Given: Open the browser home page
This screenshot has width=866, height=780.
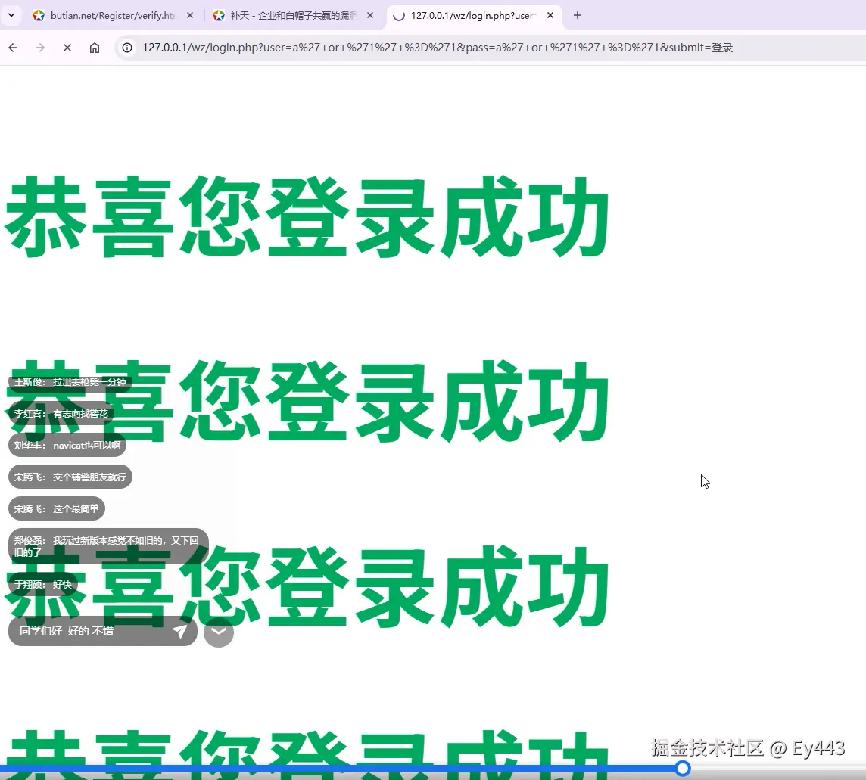Looking at the screenshot, I should coord(95,48).
